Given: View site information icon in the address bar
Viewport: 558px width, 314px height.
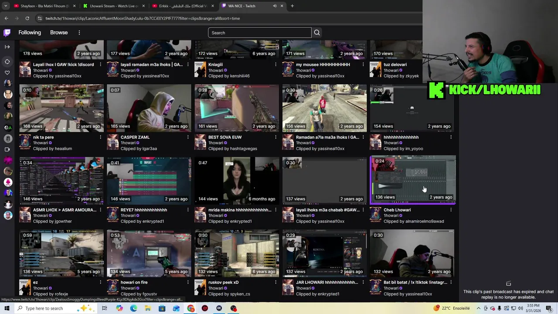Looking at the screenshot, I should [40, 18].
